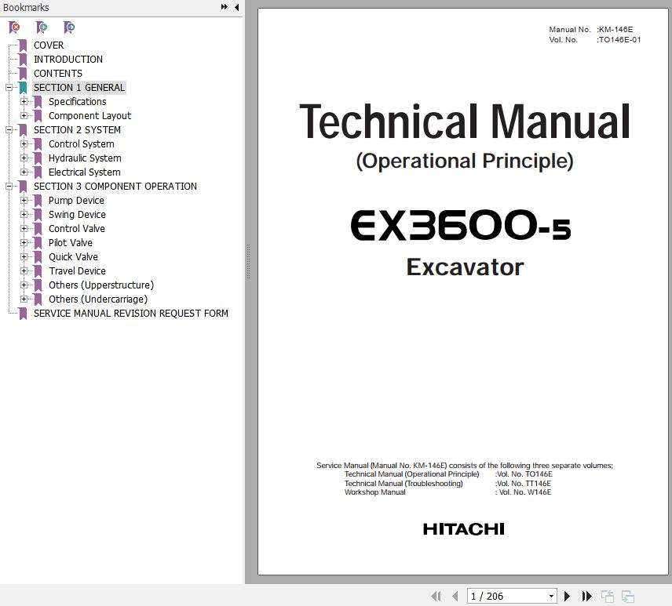Click the SECTION 2 SYSTEM bookmark icon
The height and width of the screenshot is (606, 672).
[23, 130]
